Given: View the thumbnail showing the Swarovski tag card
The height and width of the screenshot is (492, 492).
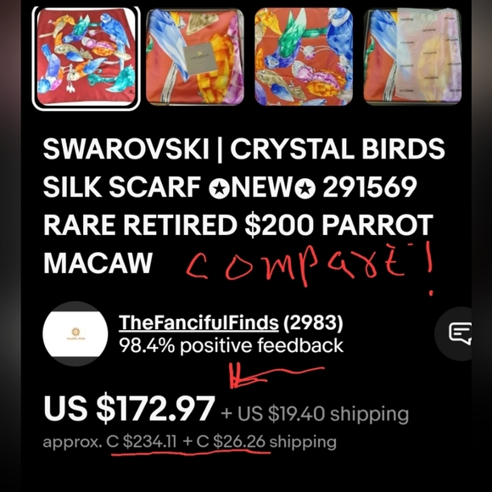Looking at the screenshot, I should [195, 57].
